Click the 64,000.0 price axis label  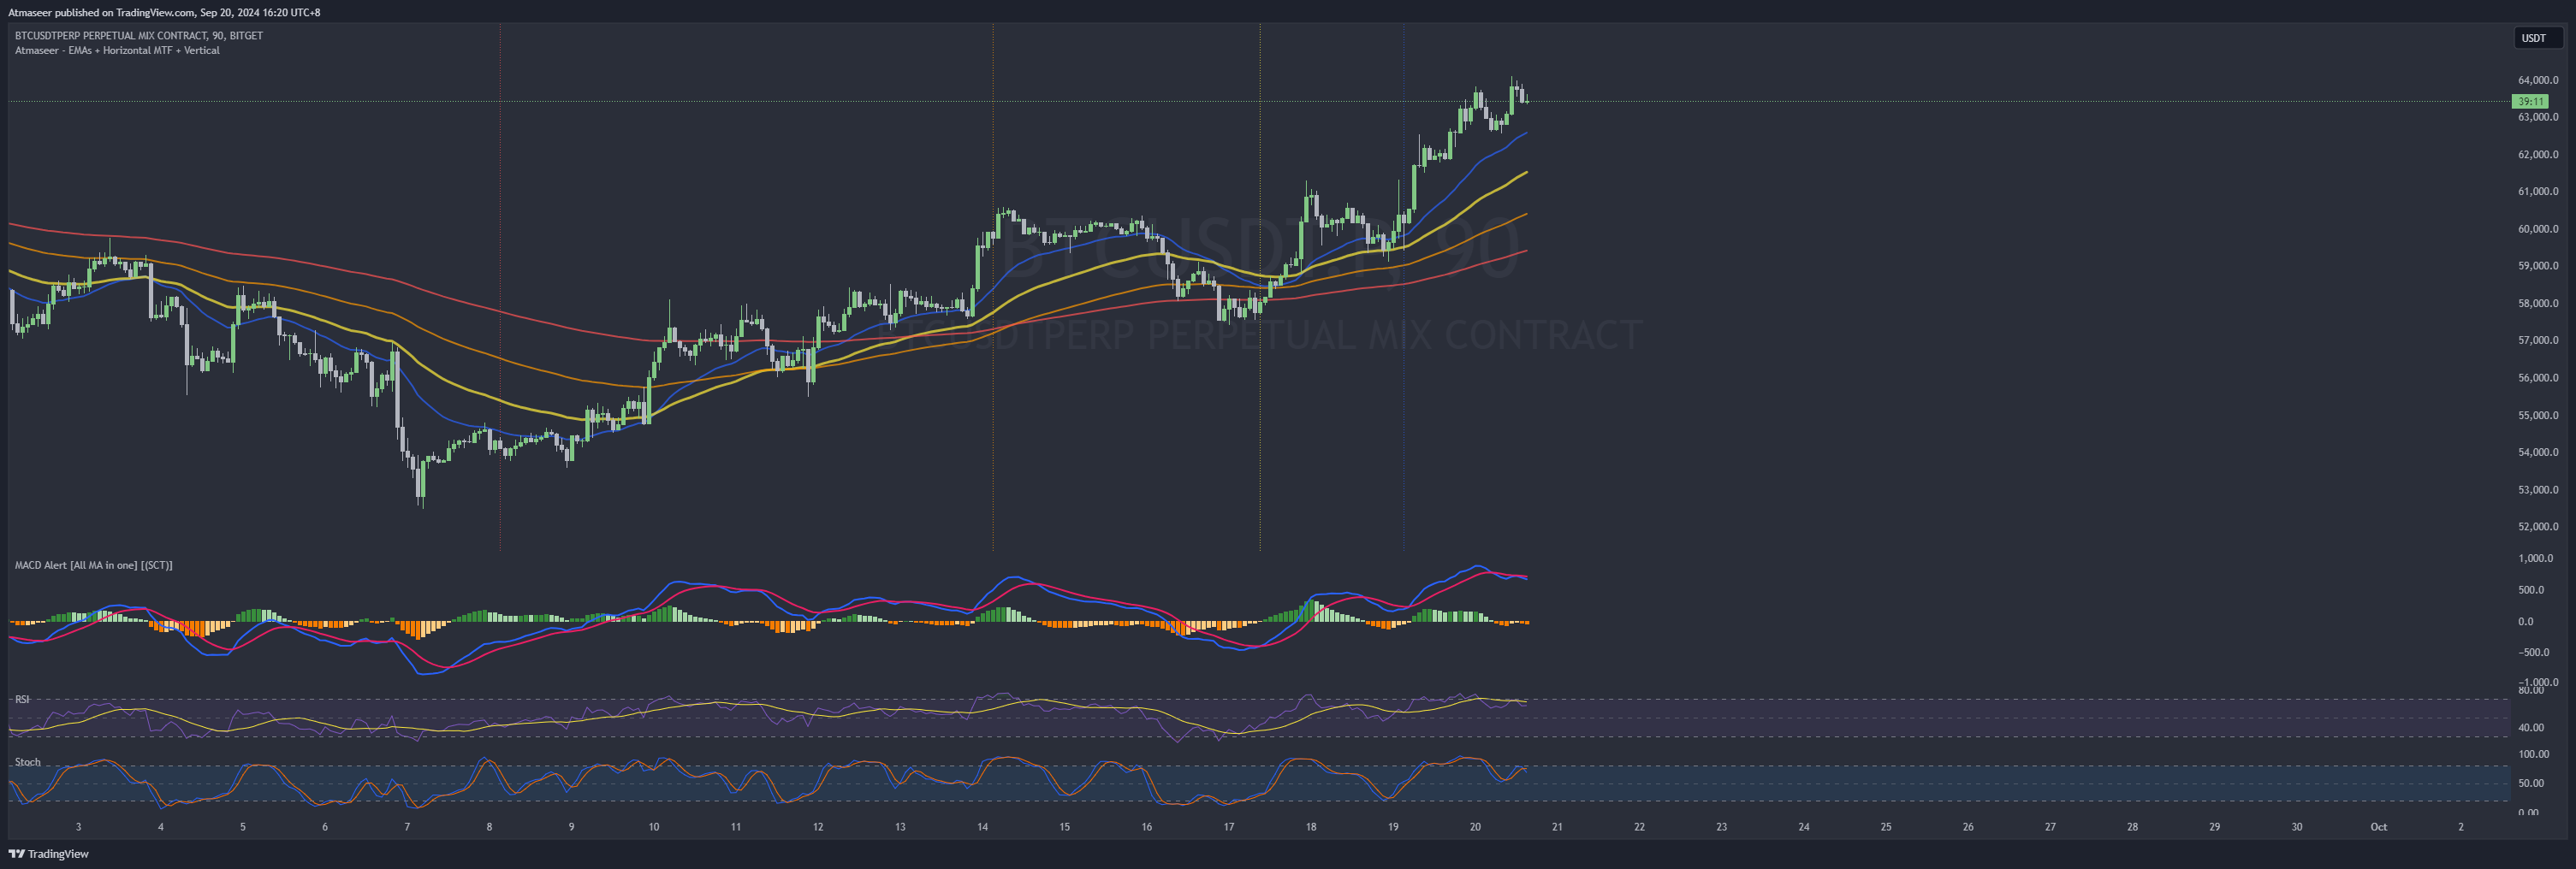pyautogui.click(x=2538, y=80)
